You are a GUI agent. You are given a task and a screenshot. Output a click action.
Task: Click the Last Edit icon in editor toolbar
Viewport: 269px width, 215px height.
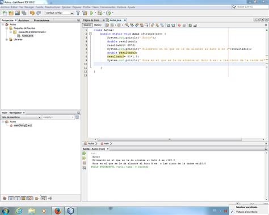pos(107,25)
